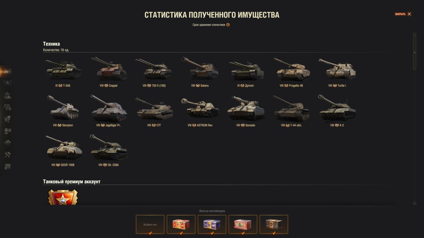Select the paint brush sidebar icon
The width and height of the screenshot is (424, 238).
tap(7, 119)
